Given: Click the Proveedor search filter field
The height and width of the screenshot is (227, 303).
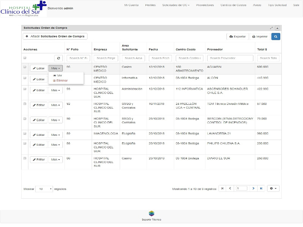Looking at the screenshot, I should click(x=230, y=58).
